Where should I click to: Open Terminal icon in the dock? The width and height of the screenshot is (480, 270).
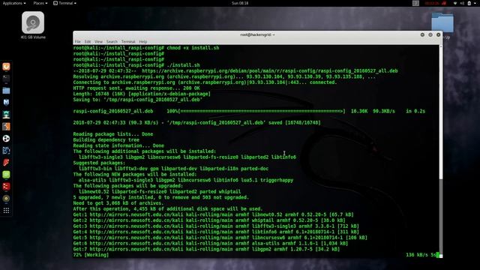(6, 79)
